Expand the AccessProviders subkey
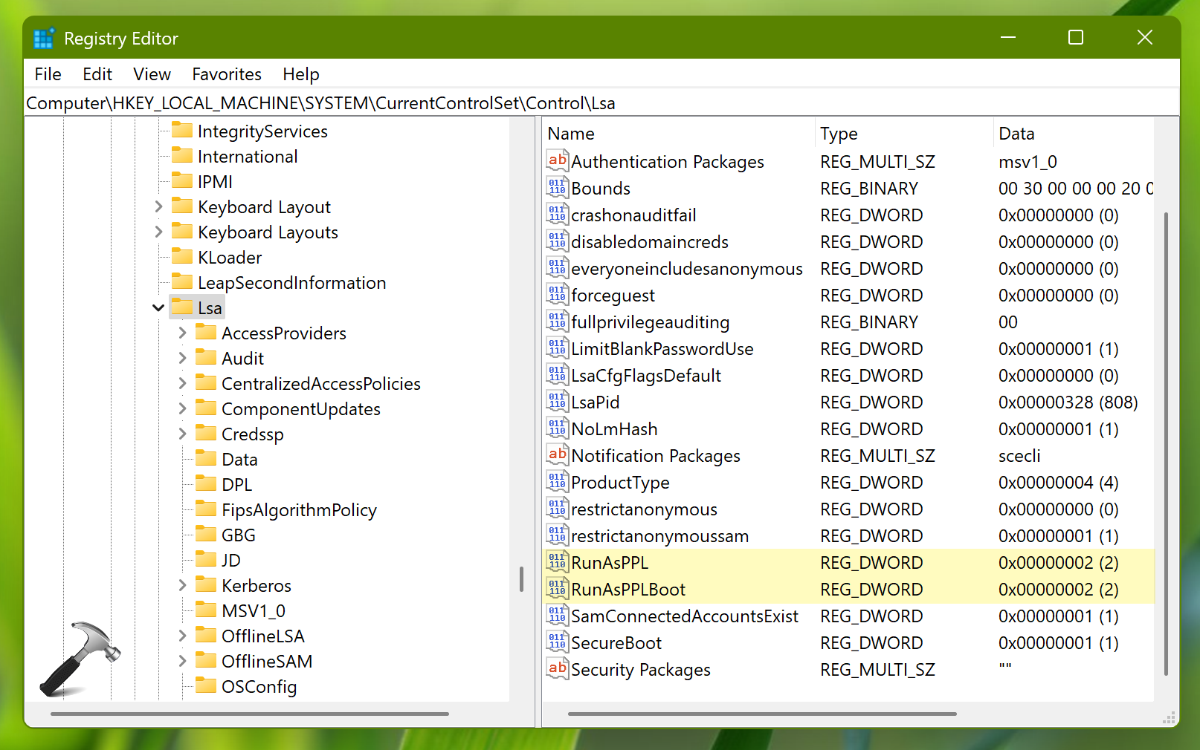Image resolution: width=1200 pixels, height=750 pixels. click(183, 333)
